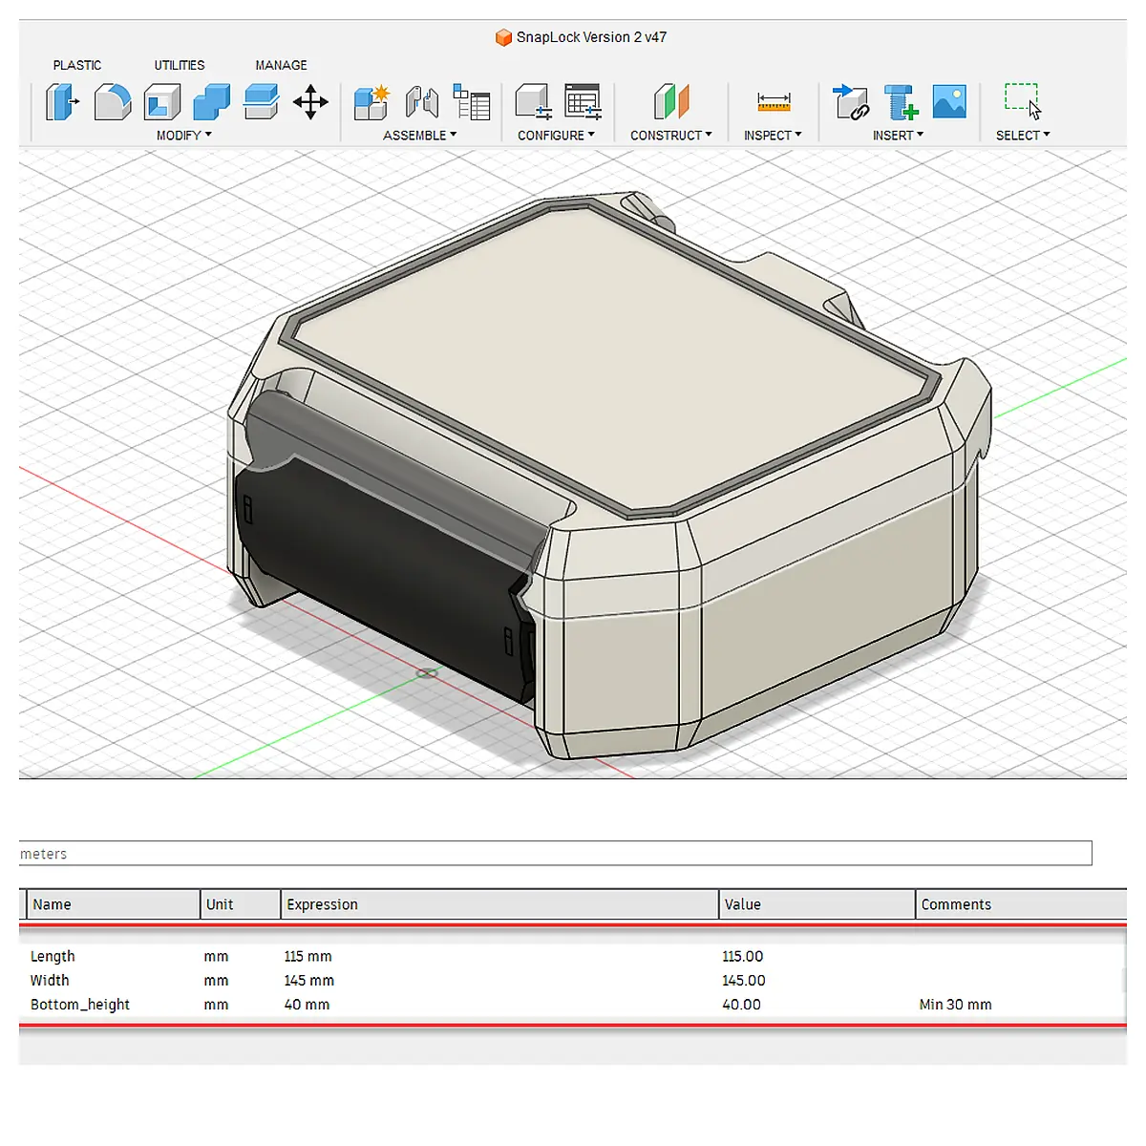Click the Name column header
Screen dimensions: 1146x1146
click(x=113, y=904)
